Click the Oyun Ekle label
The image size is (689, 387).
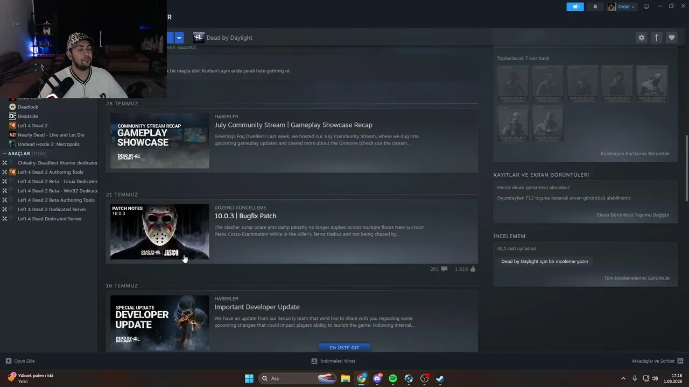[25, 361]
